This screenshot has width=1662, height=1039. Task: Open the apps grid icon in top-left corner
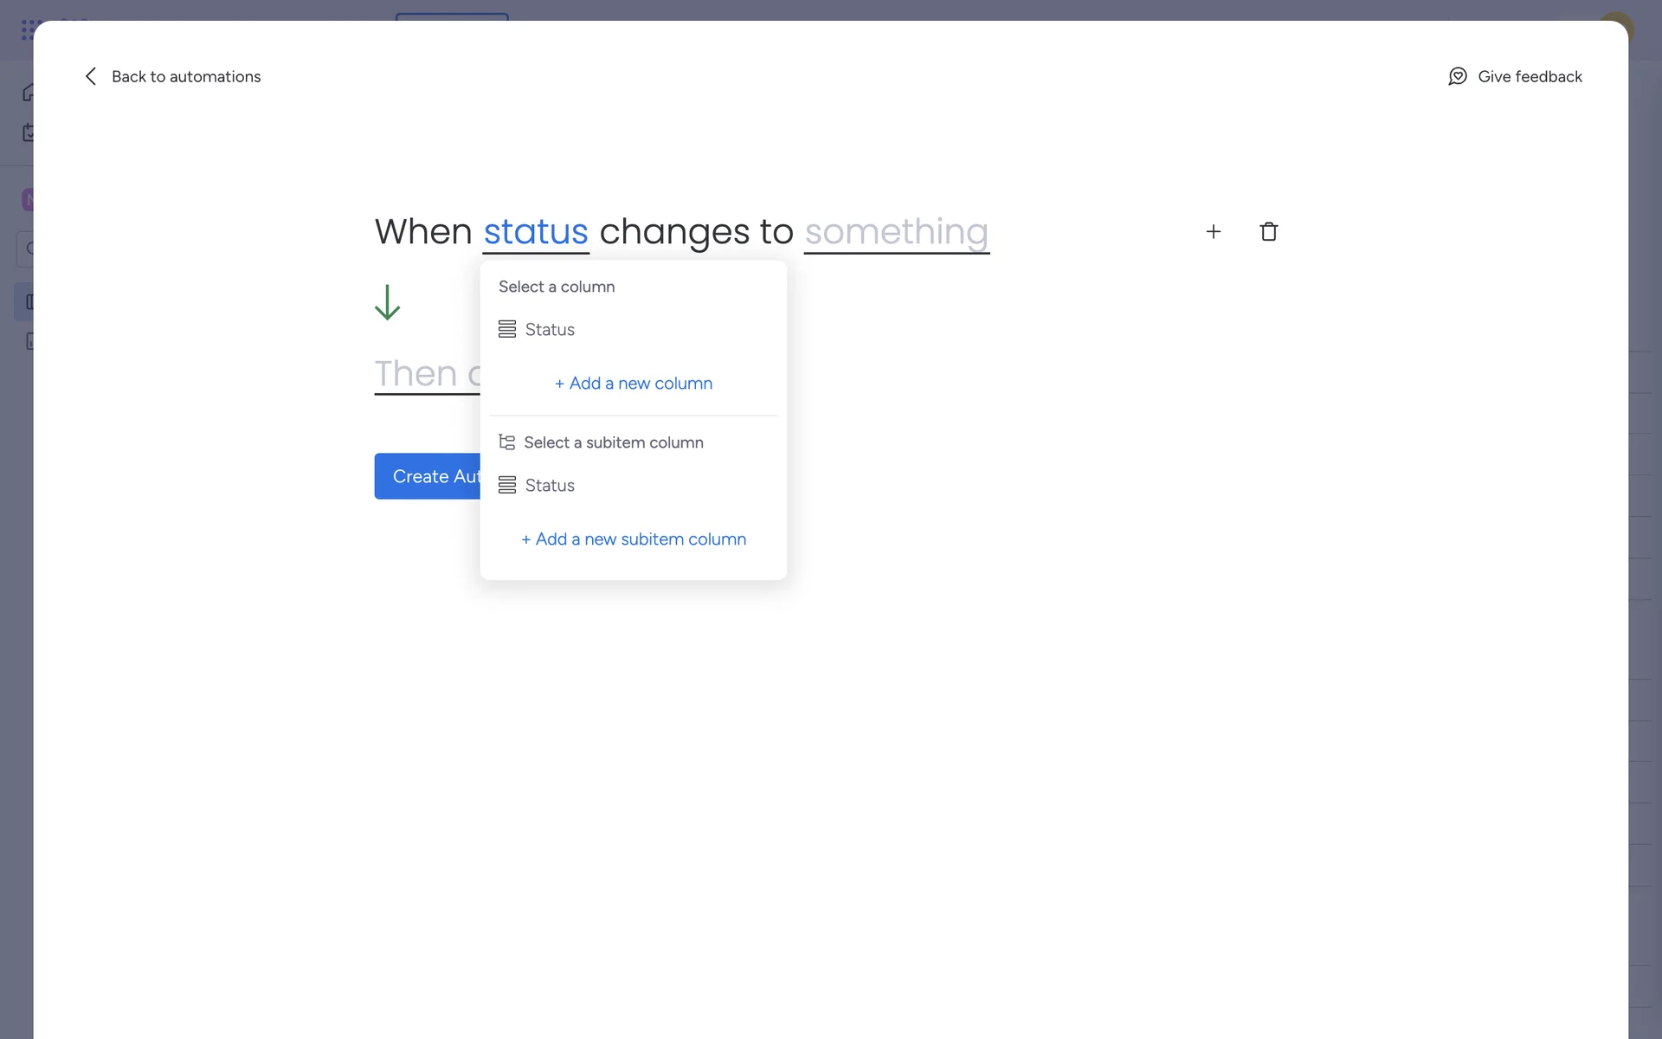pyautogui.click(x=29, y=29)
